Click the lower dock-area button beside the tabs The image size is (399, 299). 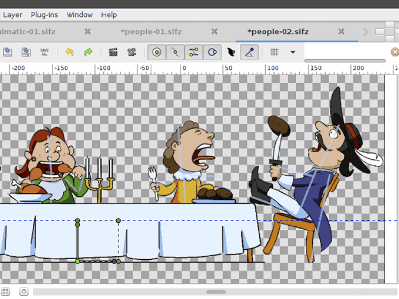tap(390, 39)
